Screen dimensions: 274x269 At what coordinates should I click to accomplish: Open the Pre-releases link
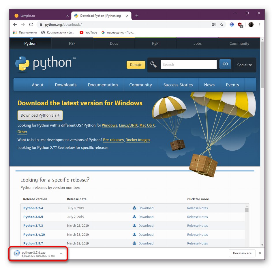coord(113,140)
